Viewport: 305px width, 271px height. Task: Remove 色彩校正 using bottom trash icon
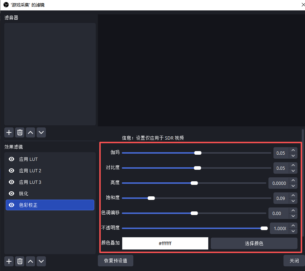point(20,261)
